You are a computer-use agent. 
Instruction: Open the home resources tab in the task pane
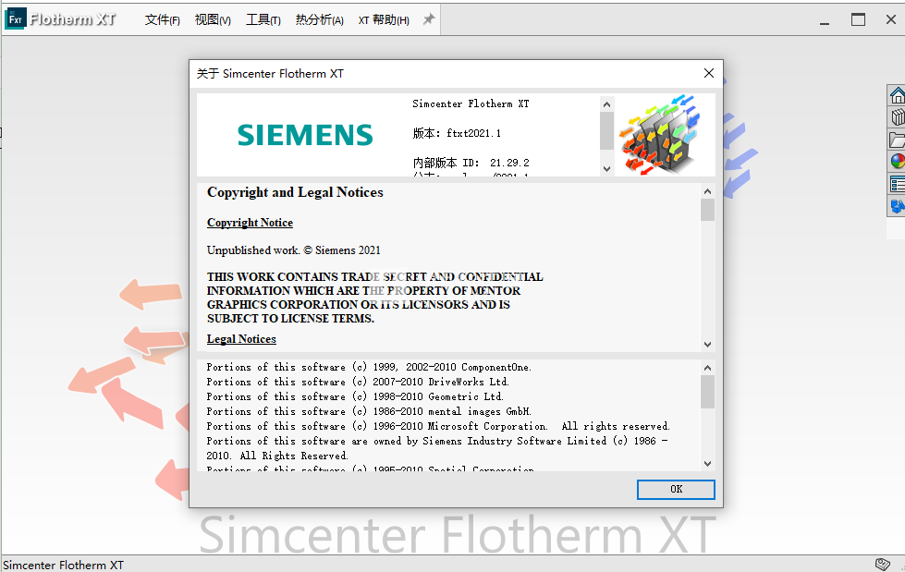coord(897,95)
